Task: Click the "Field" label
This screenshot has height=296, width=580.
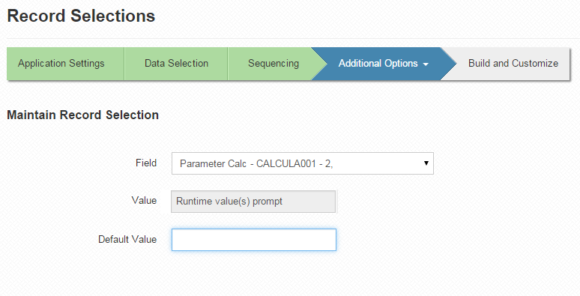Action: pos(146,163)
